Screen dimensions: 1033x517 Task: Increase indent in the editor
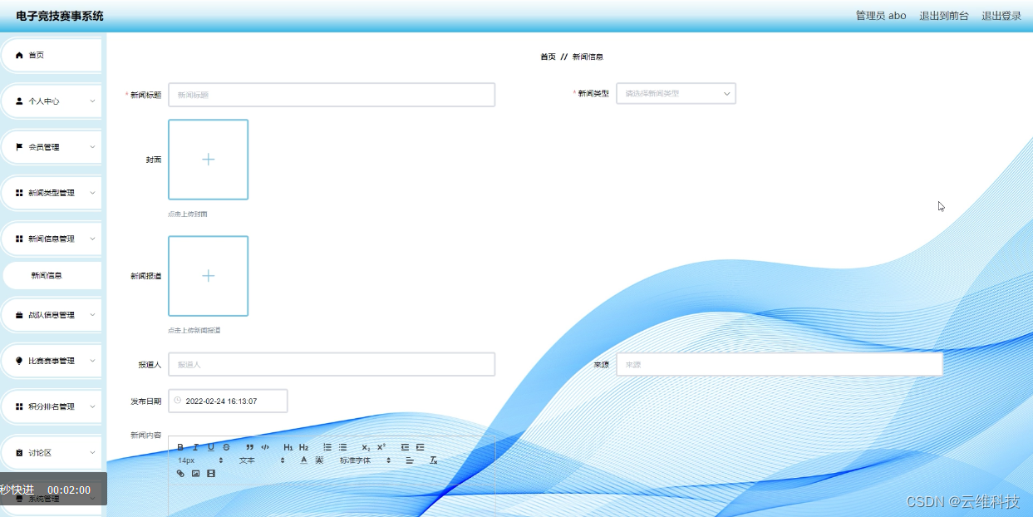click(x=420, y=447)
